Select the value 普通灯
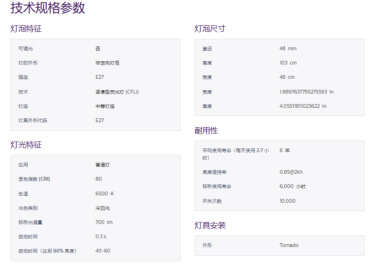This screenshot has width=378, height=264. point(103,165)
